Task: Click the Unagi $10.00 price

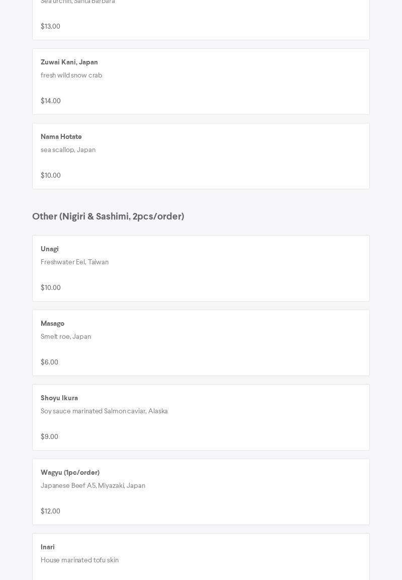Action: 51,288
